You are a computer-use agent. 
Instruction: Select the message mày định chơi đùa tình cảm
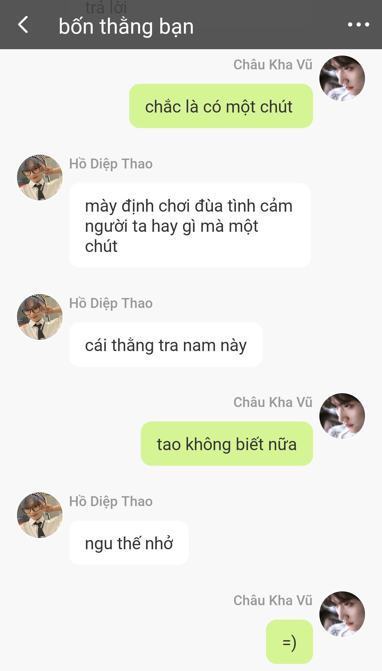click(x=190, y=225)
